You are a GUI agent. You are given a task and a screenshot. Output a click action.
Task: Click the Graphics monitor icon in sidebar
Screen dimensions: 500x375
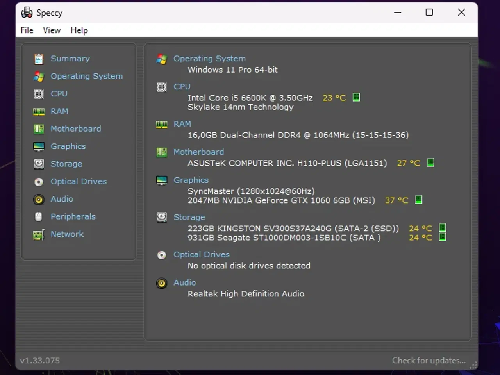39,146
